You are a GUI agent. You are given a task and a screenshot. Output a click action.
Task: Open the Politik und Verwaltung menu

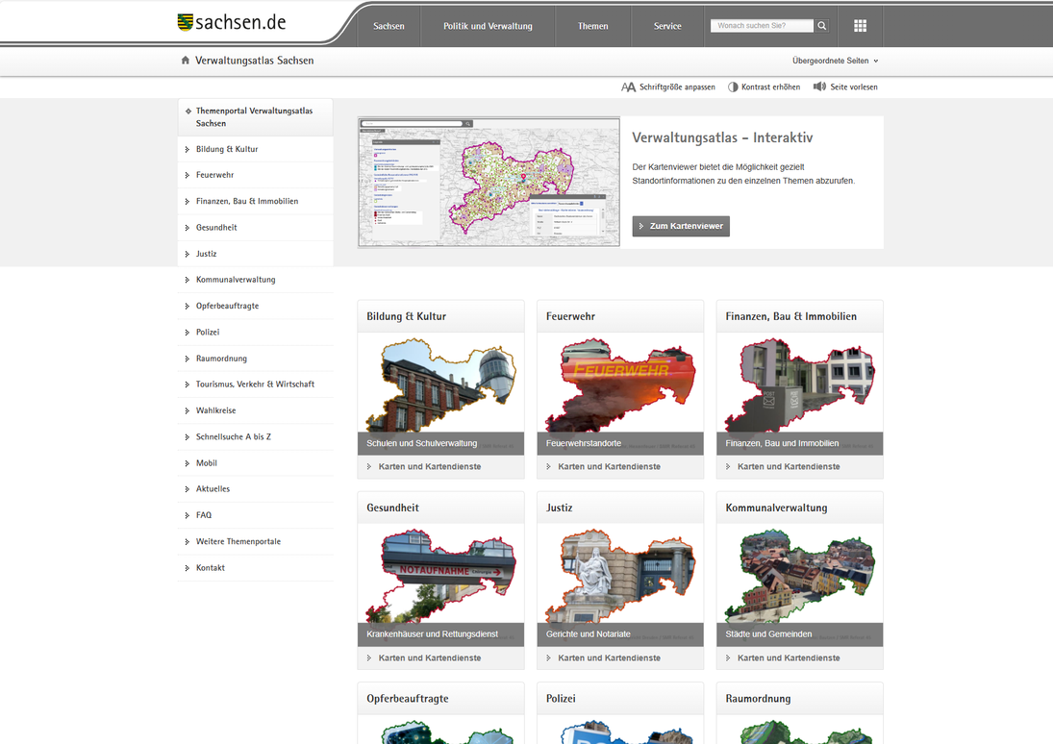pyautogui.click(x=488, y=26)
